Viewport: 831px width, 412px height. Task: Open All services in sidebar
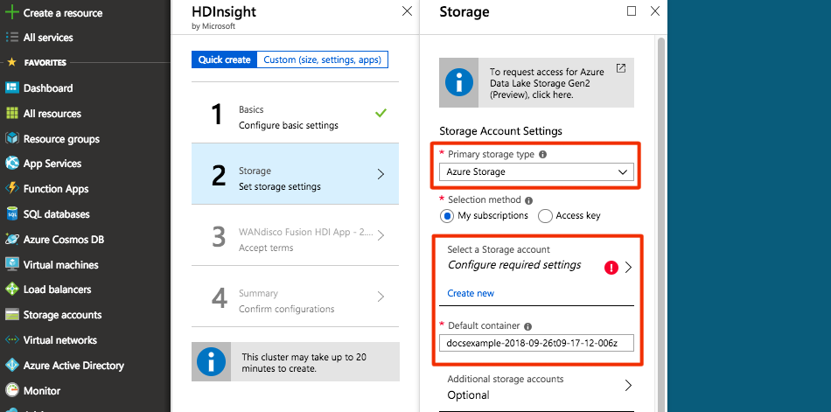48,38
